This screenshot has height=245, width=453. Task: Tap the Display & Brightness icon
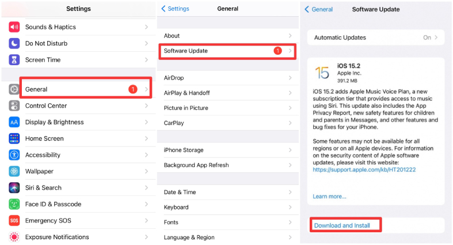[14, 122]
